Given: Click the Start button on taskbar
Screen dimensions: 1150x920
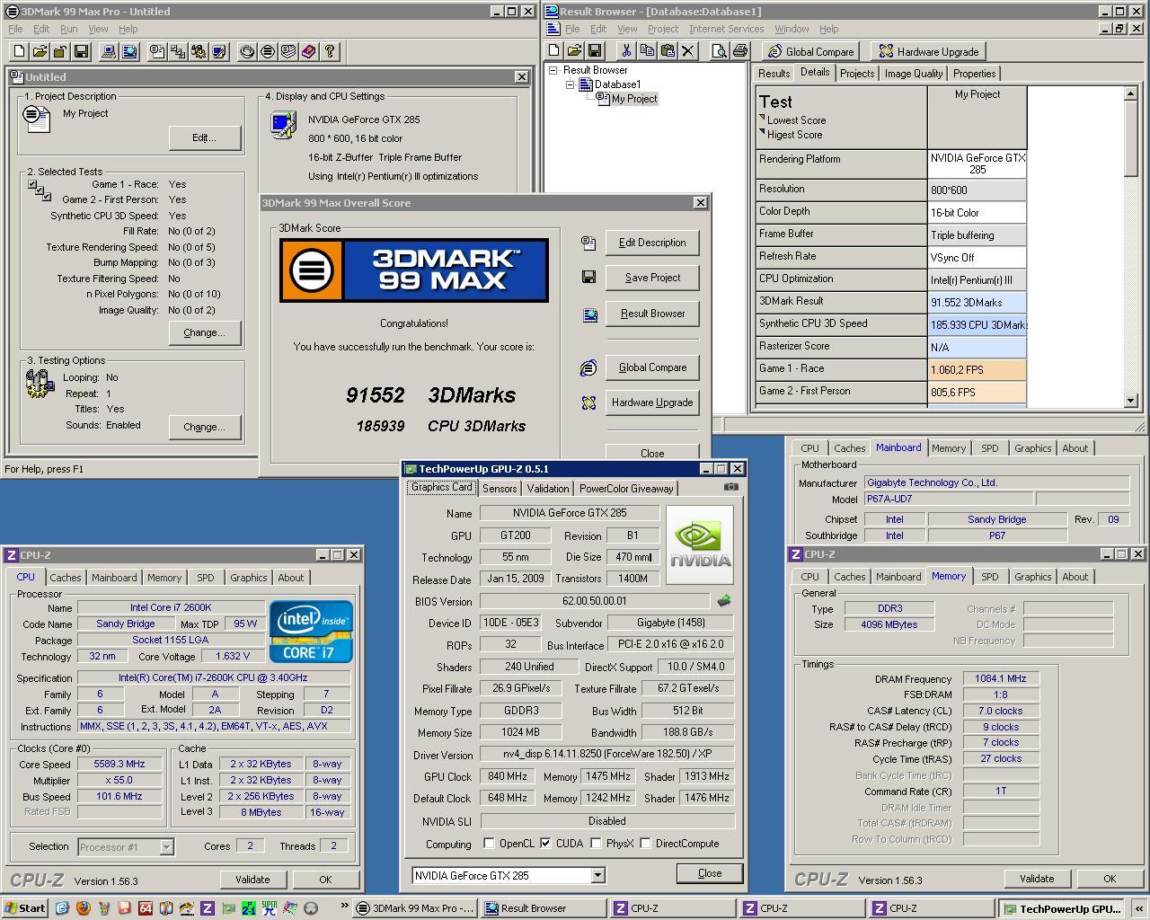Looking at the screenshot, I should click(24, 908).
